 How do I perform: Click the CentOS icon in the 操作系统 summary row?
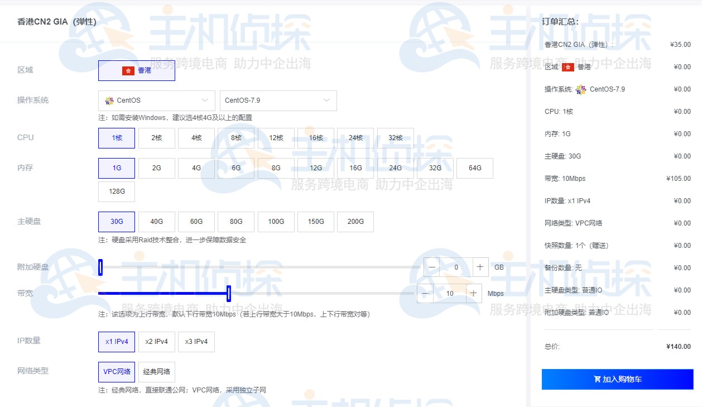(580, 89)
